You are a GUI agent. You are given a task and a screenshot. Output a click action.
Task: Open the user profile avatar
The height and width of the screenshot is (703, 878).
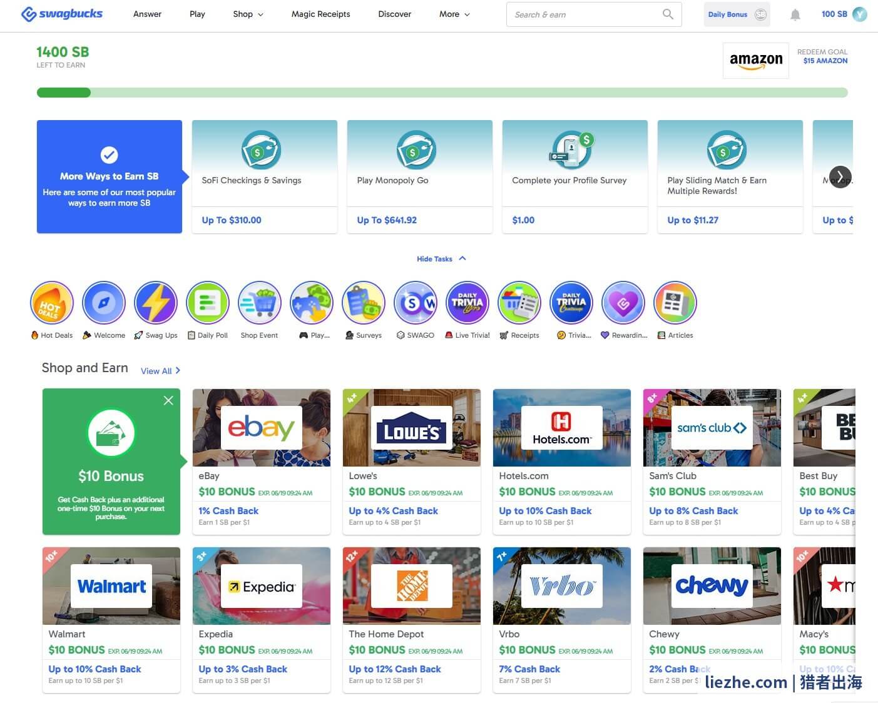pyautogui.click(x=860, y=14)
